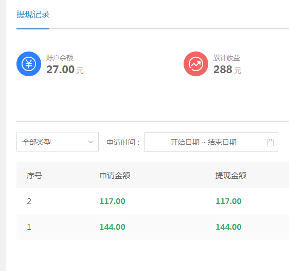
Task: Click the 累计收益 label
Action: [x=227, y=58]
